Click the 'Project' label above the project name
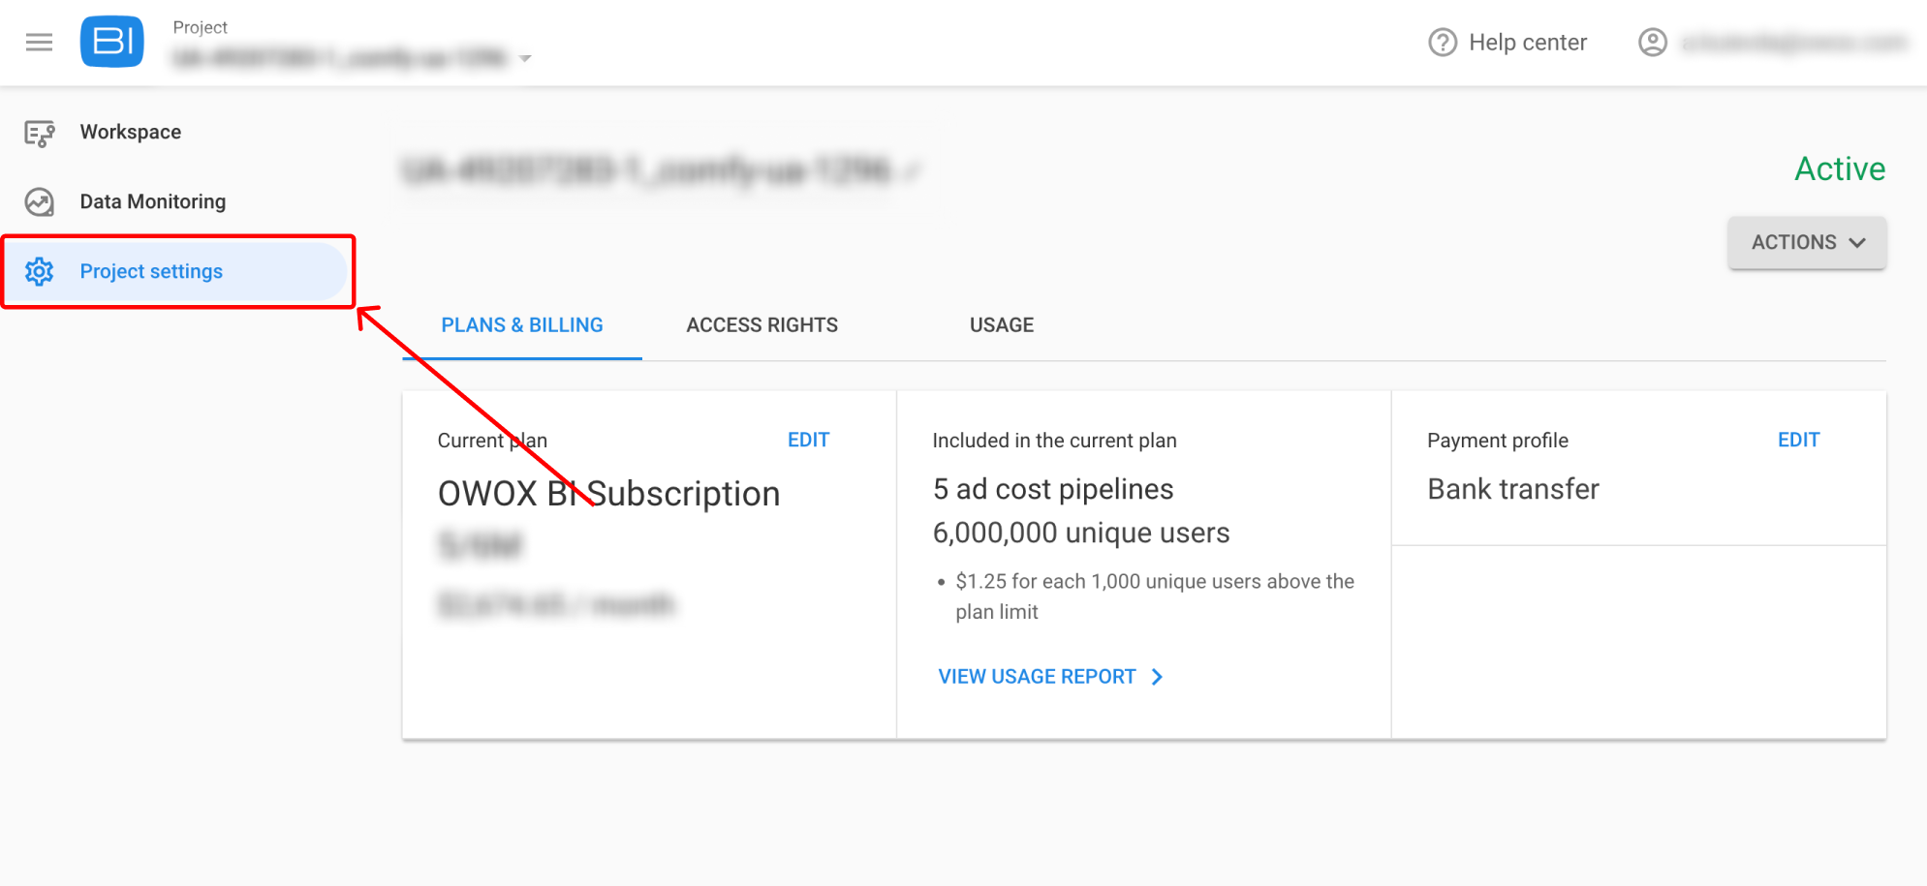 (x=201, y=27)
